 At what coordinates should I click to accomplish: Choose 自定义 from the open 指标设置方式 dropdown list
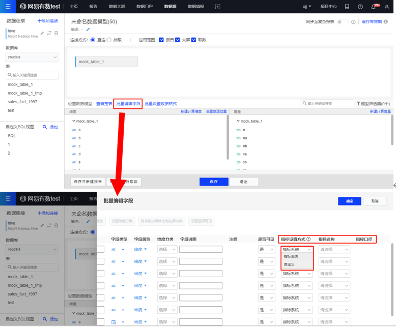(x=289, y=264)
